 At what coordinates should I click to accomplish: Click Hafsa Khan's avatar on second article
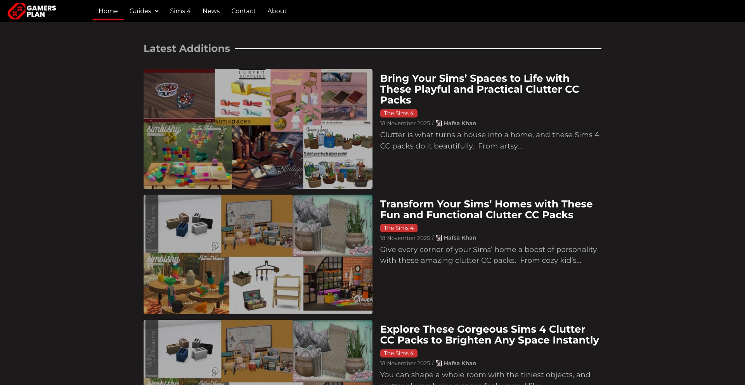tap(438, 238)
